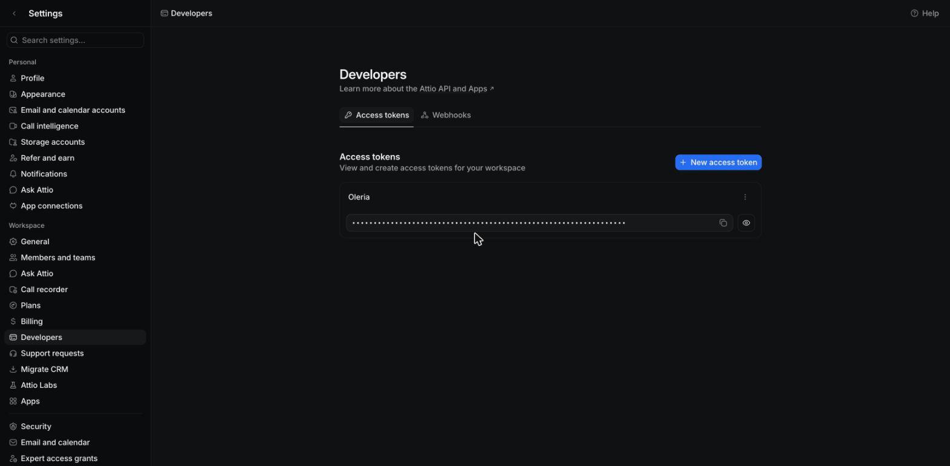Screen dimensions: 950x466
Task: Reveal the Oleria token with eye icon
Action: 746,223
